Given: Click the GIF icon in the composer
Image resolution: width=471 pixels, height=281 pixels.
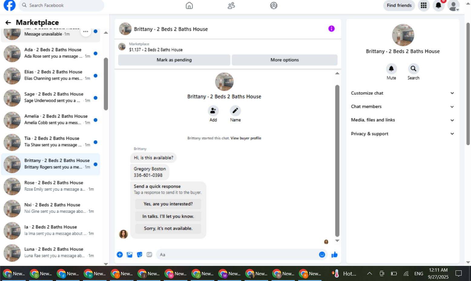Looking at the screenshot, I should tap(149, 255).
